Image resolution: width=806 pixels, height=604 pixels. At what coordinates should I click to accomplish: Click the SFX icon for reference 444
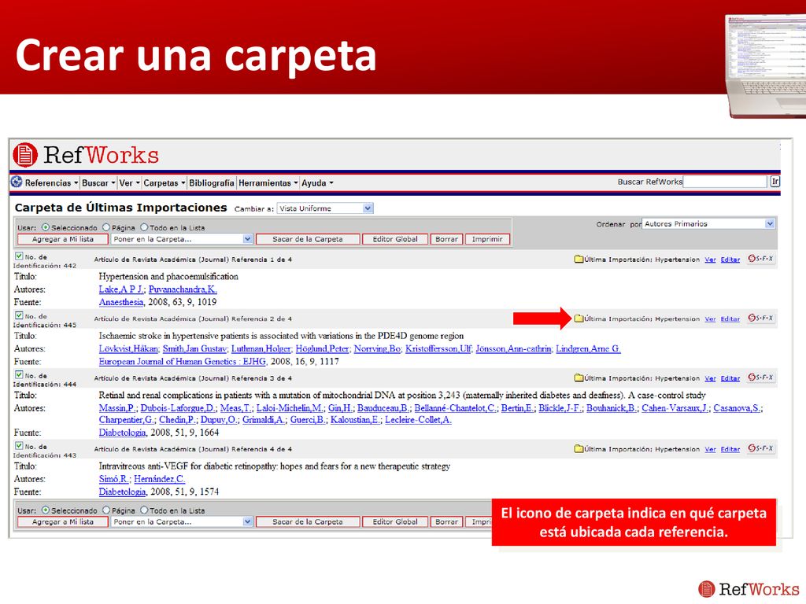click(760, 377)
